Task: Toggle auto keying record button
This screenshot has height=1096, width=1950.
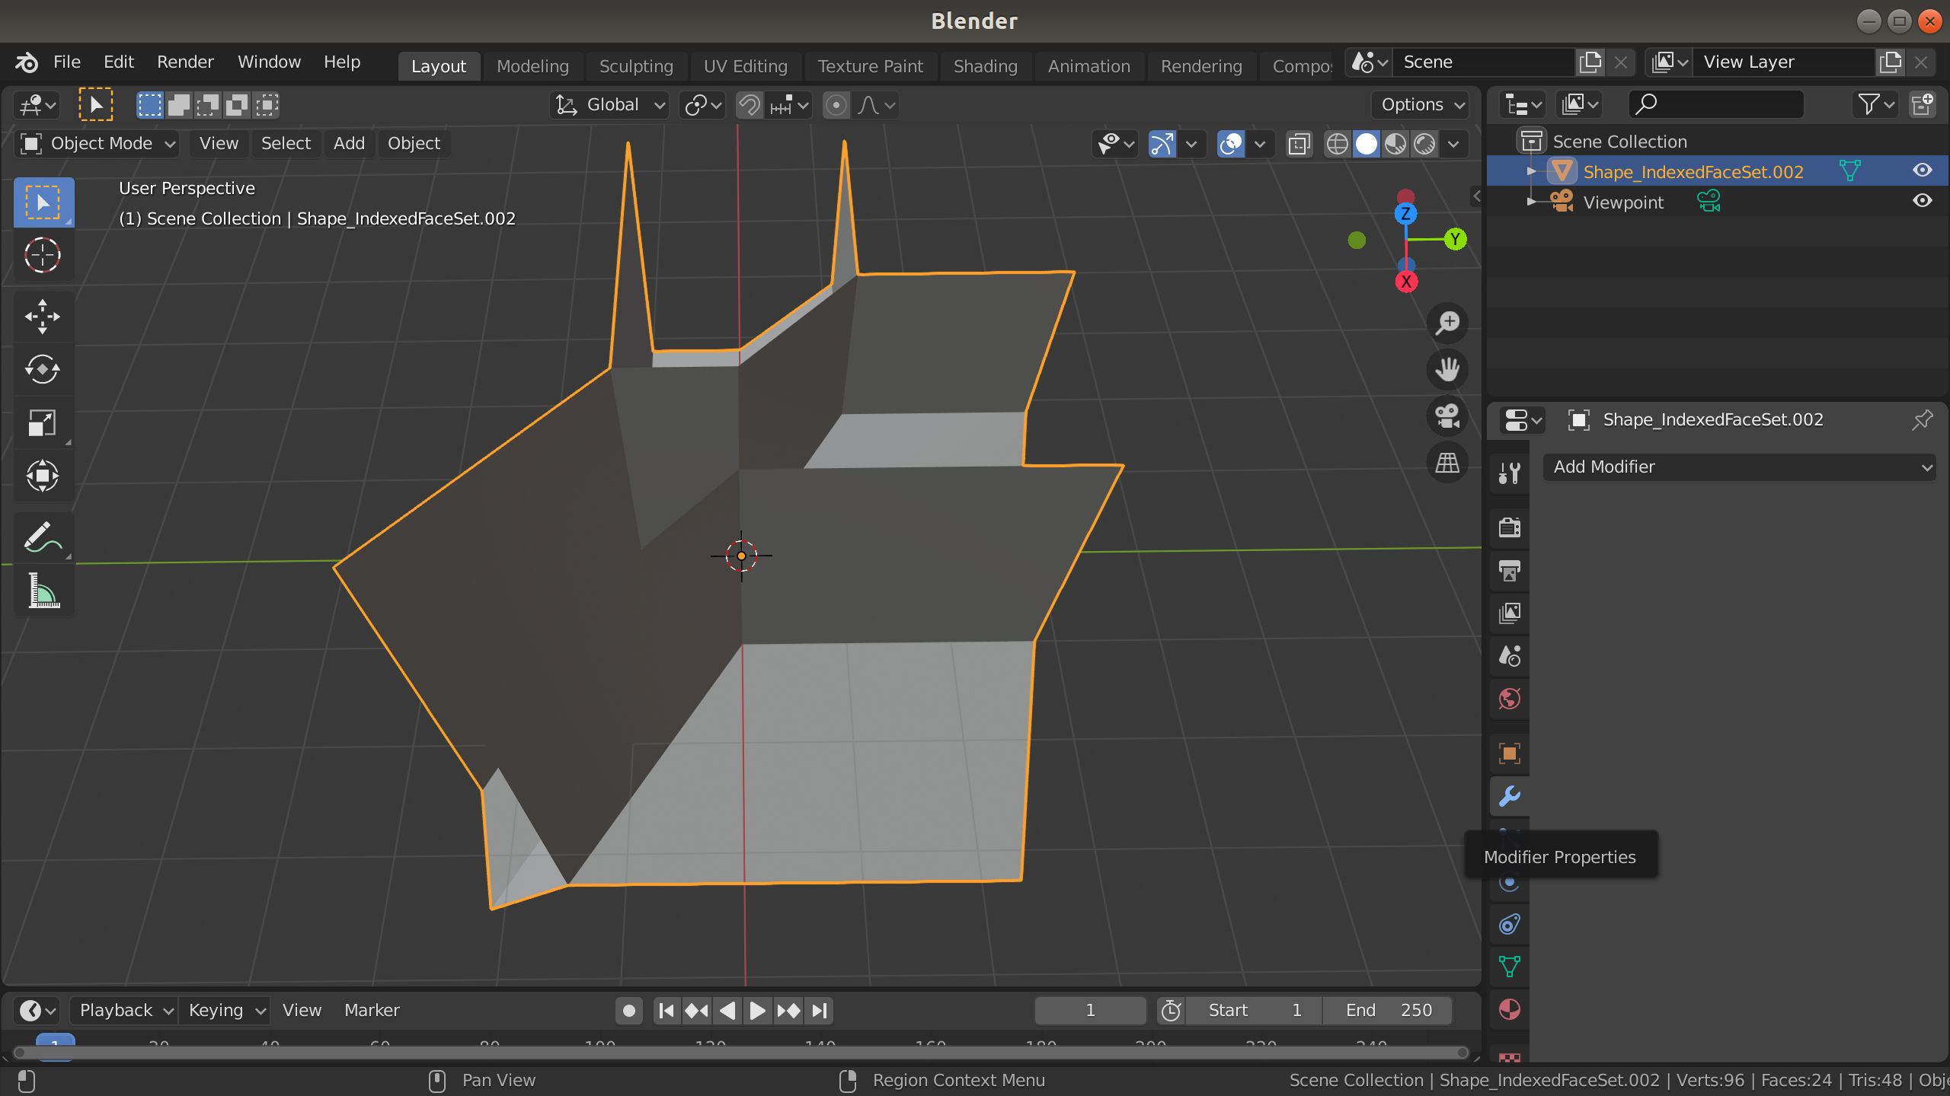Action: [629, 1011]
